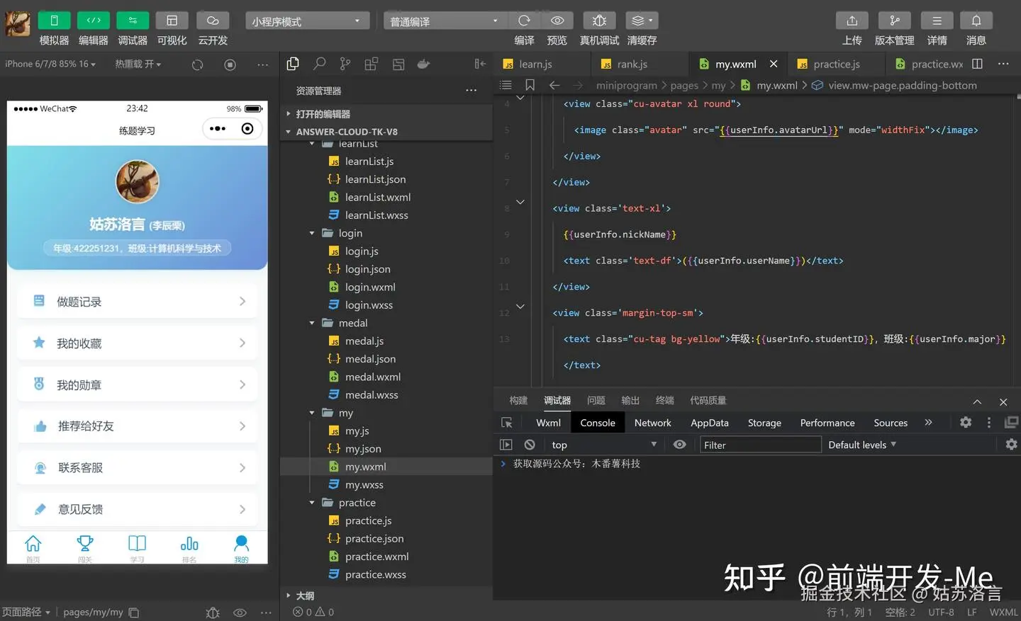The width and height of the screenshot is (1021, 621).
Task: Open 版本管理 version control icon
Action: tap(895, 21)
